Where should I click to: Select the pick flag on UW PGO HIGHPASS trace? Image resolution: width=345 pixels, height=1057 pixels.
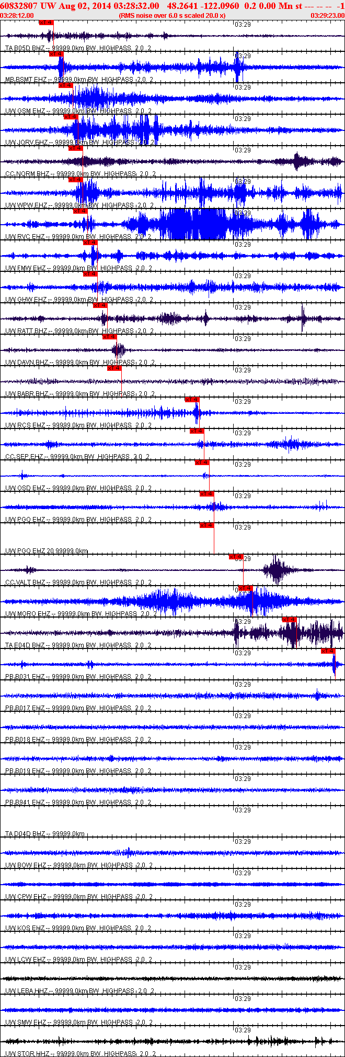(x=207, y=494)
